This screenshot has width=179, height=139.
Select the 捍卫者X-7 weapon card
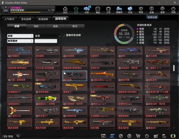(47, 112)
